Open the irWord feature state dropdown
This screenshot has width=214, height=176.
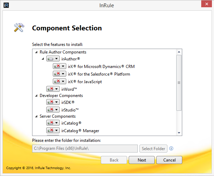pos(53,89)
